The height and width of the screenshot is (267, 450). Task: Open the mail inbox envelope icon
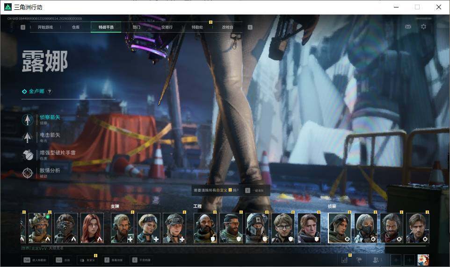coord(408,27)
